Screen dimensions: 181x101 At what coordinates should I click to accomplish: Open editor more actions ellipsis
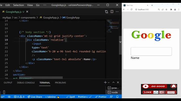tap(117, 12)
